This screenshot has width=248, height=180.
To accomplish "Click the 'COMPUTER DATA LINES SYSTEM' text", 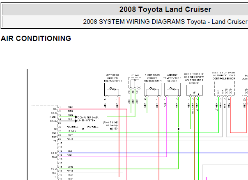I will coord(88,119).
